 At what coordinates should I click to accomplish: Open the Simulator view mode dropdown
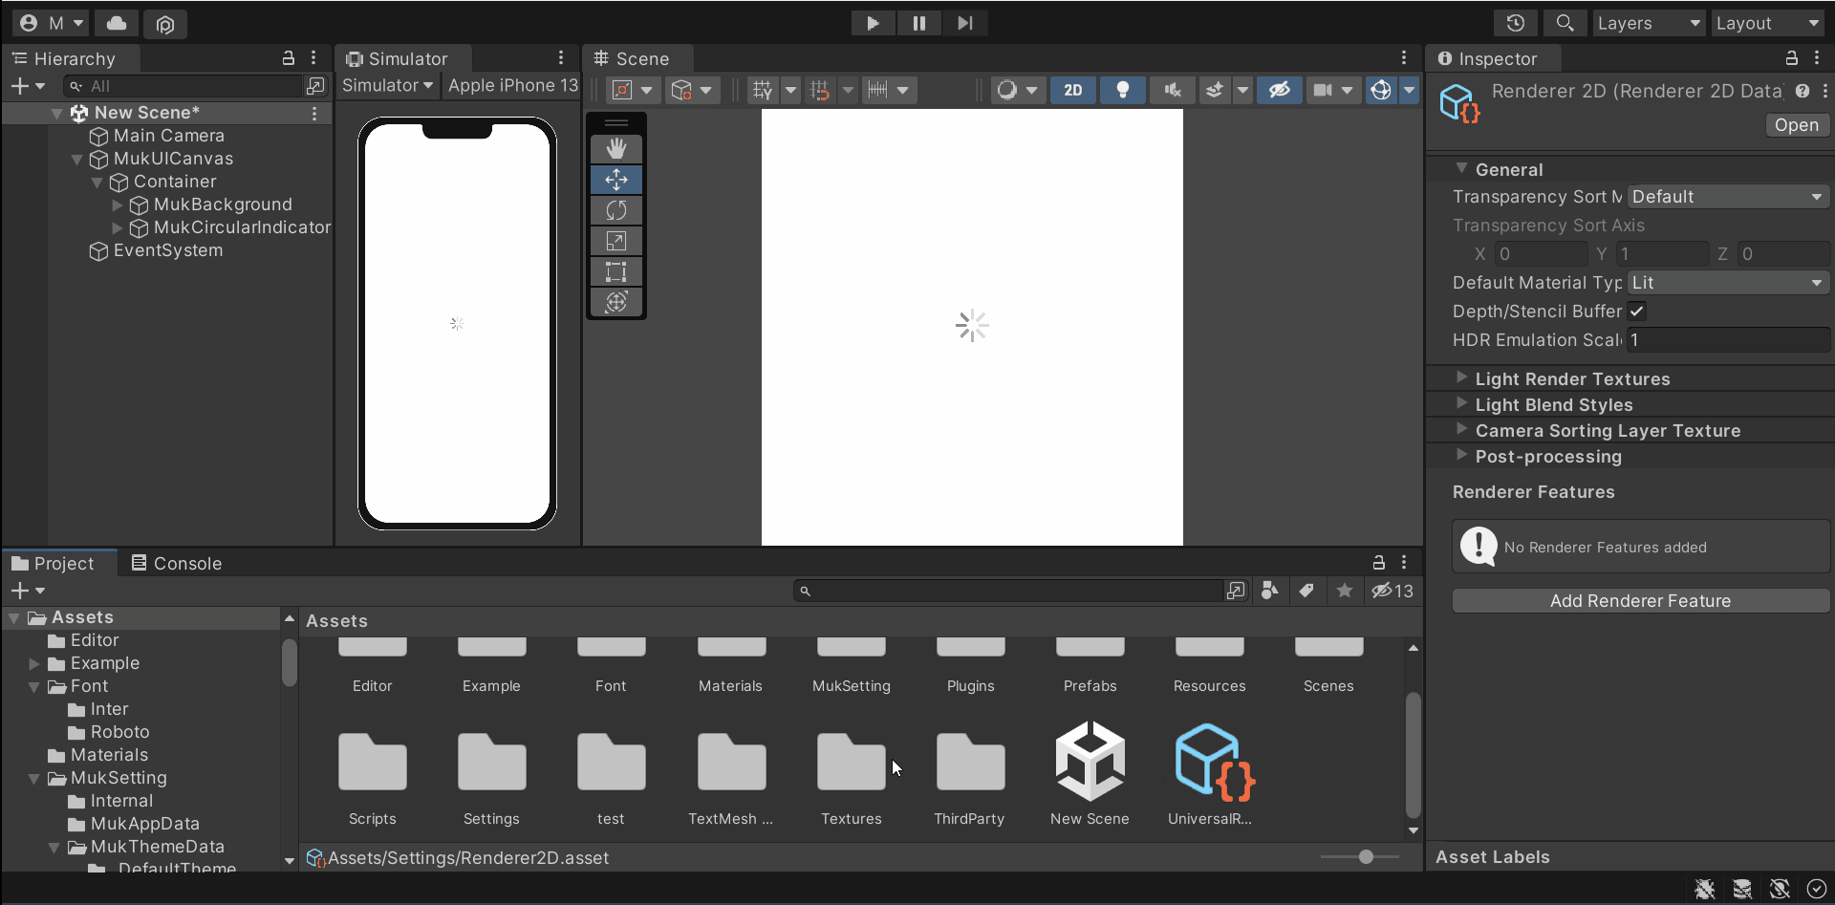[x=387, y=86]
